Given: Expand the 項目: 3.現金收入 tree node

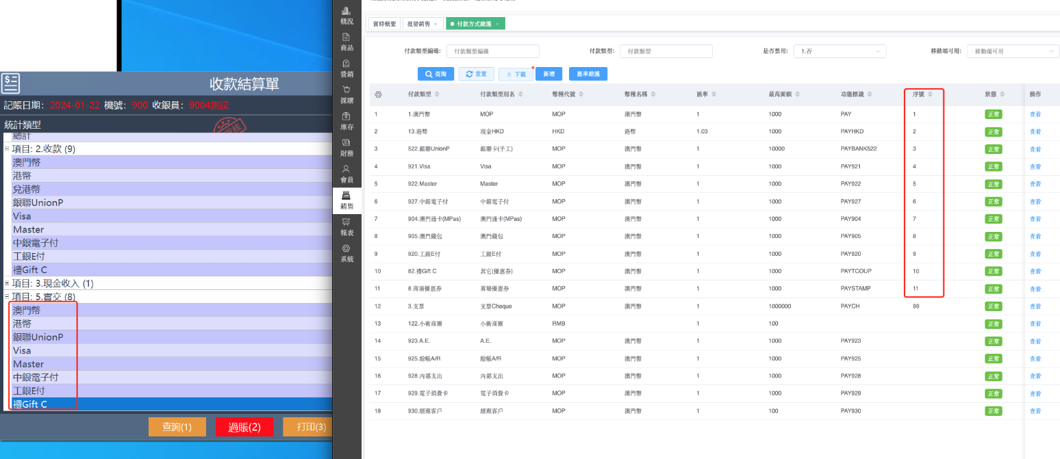Looking at the screenshot, I should [x=7, y=283].
